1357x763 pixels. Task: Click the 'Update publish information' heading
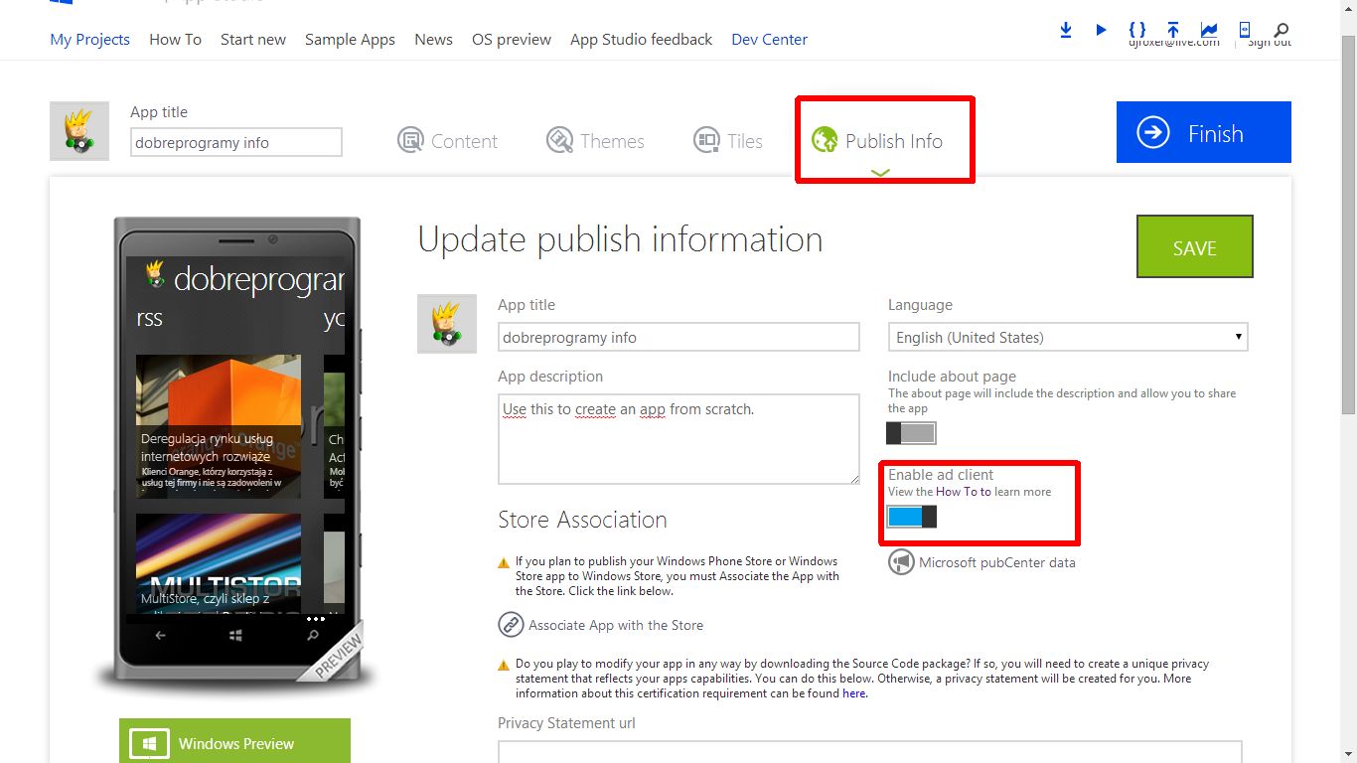620,239
